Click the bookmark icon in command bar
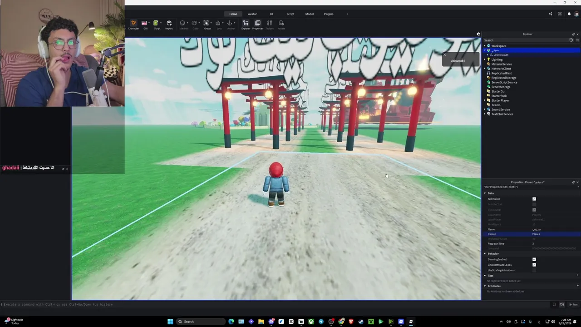The height and width of the screenshot is (327, 581). click(554, 304)
